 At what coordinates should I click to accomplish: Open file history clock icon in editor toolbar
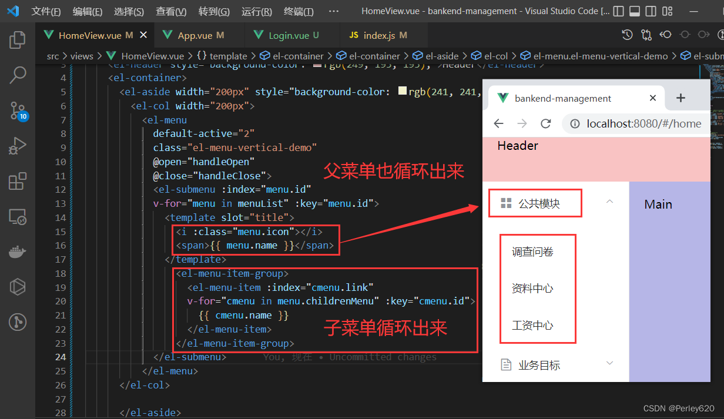[x=628, y=35]
